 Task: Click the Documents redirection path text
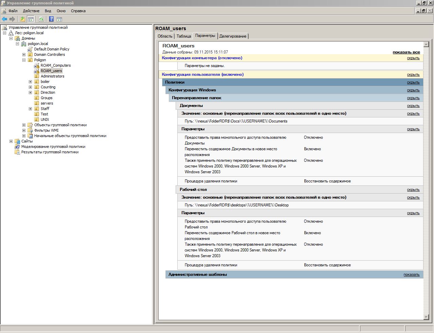[236, 121]
